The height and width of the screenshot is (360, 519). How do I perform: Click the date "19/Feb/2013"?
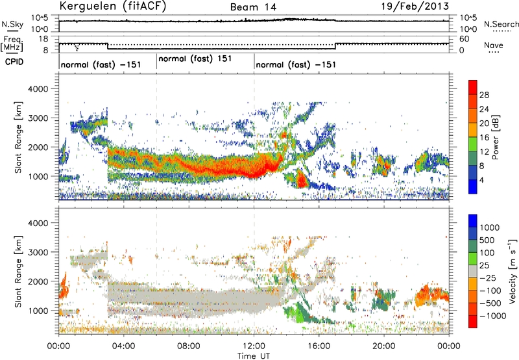[x=415, y=6]
